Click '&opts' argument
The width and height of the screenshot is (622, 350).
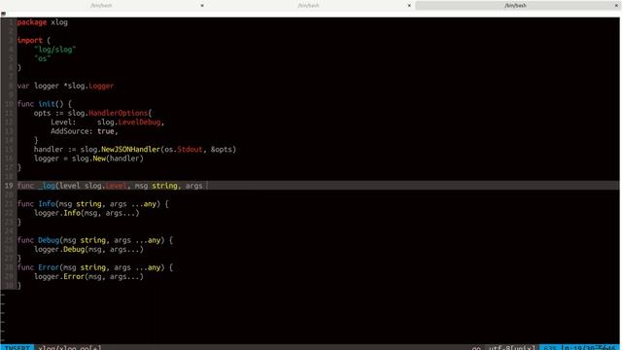(x=221, y=150)
